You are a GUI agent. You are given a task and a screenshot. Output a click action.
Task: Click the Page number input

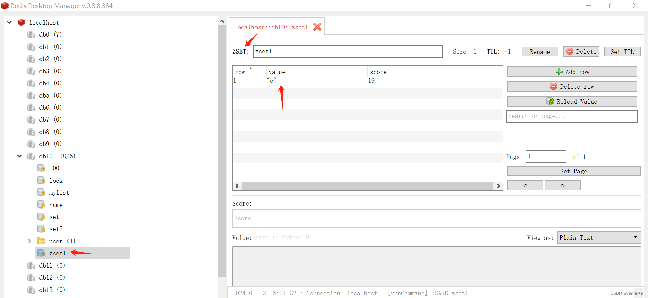(546, 156)
